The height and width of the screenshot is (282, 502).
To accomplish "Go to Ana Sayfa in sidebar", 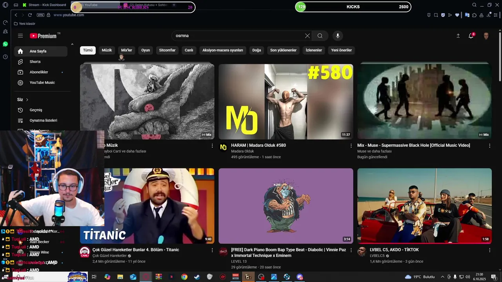I will (41, 51).
